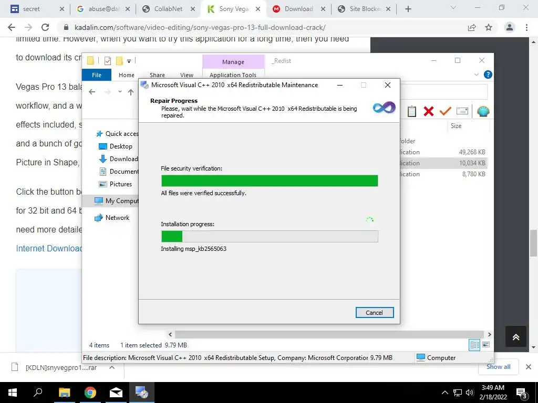The height and width of the screenshot is (403, 538).
Task: Switch to the Site Blocker browser tab
Action: tap(365, 9)
